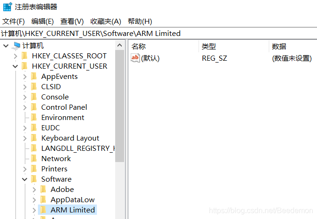The height and width of the screenshot is (219, 317).
Task: Click the (数值未设置) data cell
Action: pos(292,58)
